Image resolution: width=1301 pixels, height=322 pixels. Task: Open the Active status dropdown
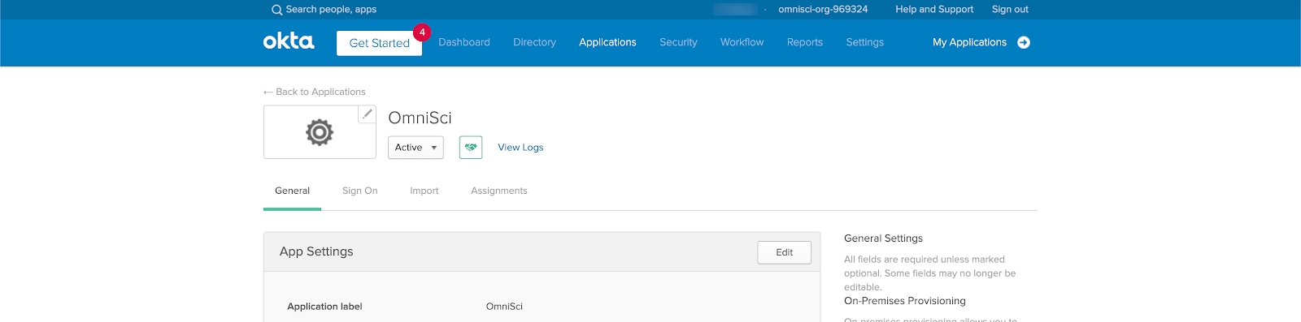[x=416, y=148]
